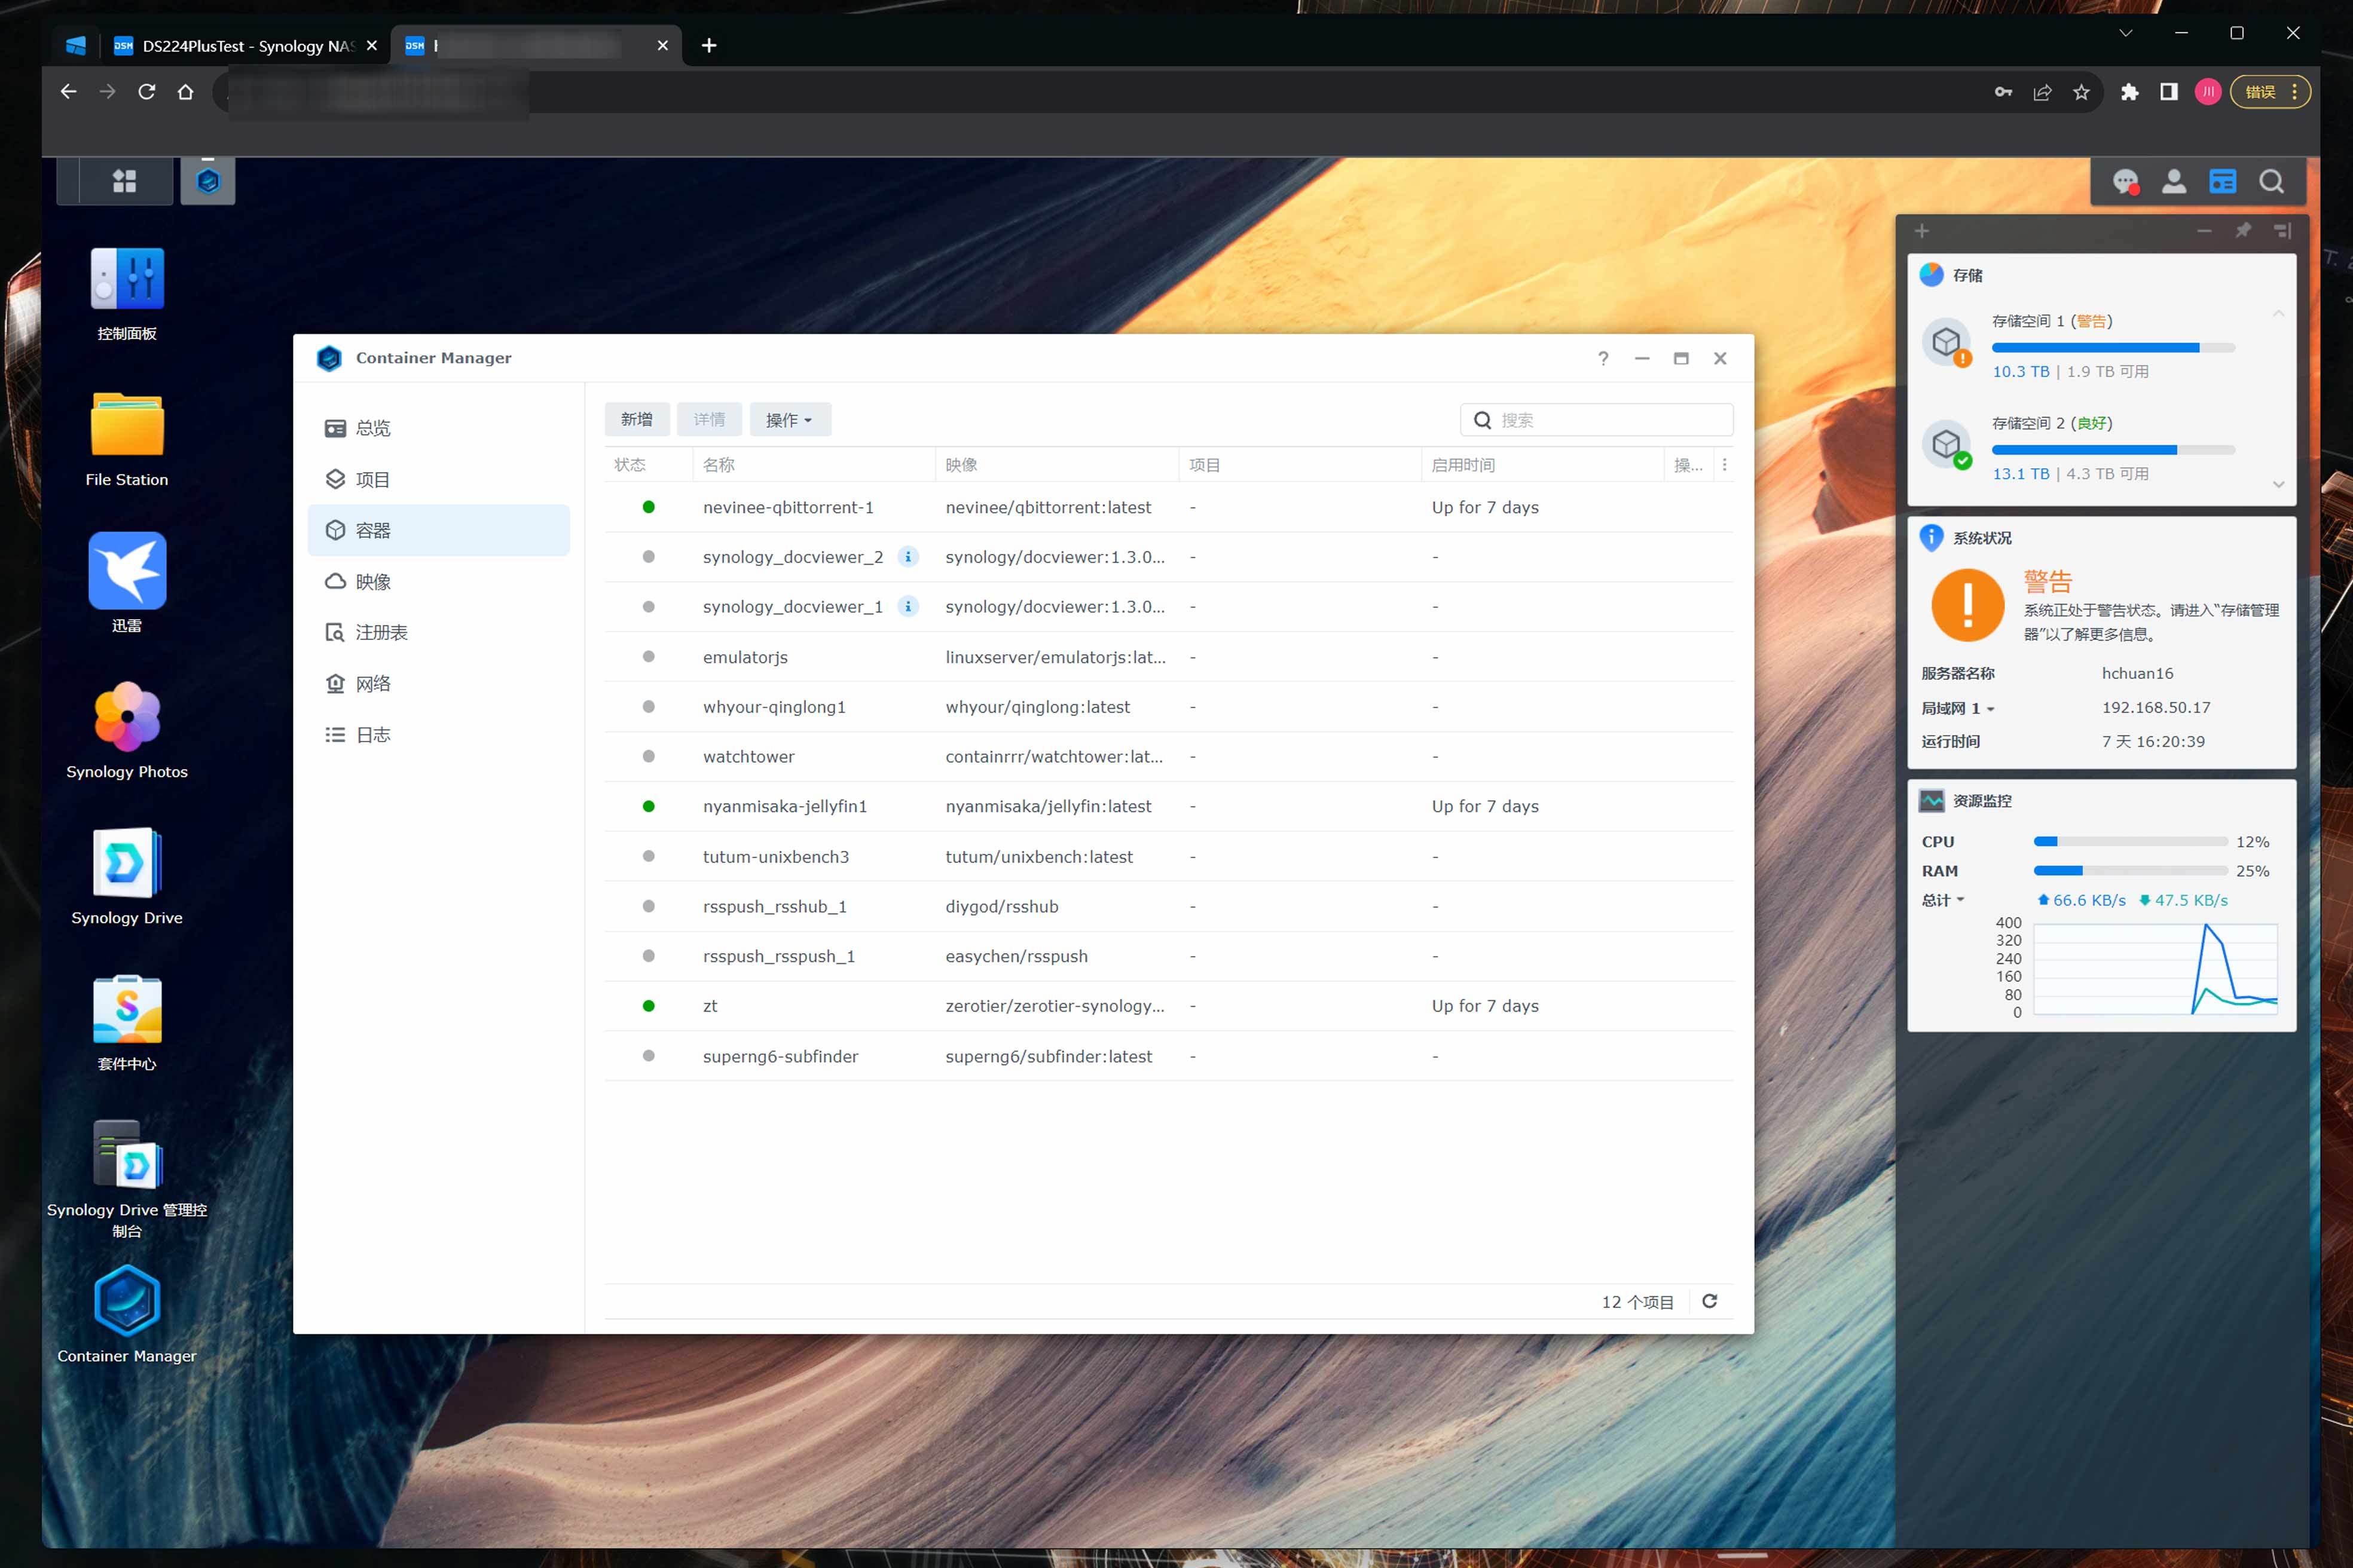Open the Package Center icon
The width and height of the screenshot is (2353, 1568).
(127, 1008)
